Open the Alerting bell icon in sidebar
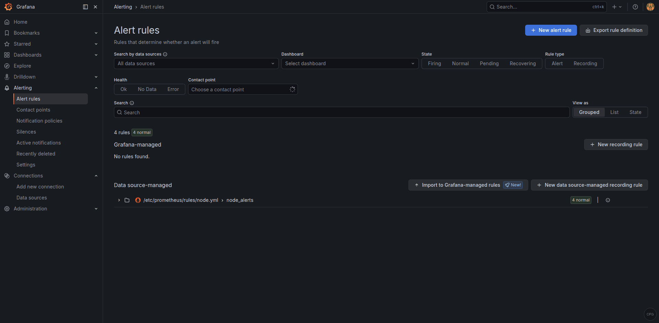This screenshot has height=323, width=659. tap(7, 88)
